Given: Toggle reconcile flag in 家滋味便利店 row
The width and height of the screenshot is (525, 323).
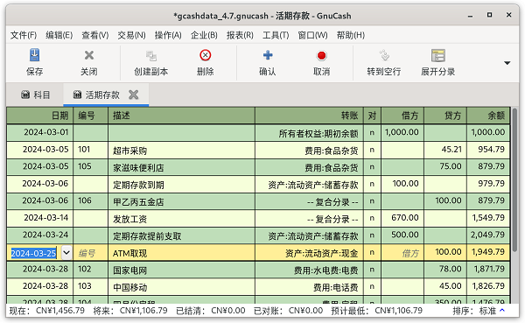Looking at the screenshot, I should pos(372,167).
